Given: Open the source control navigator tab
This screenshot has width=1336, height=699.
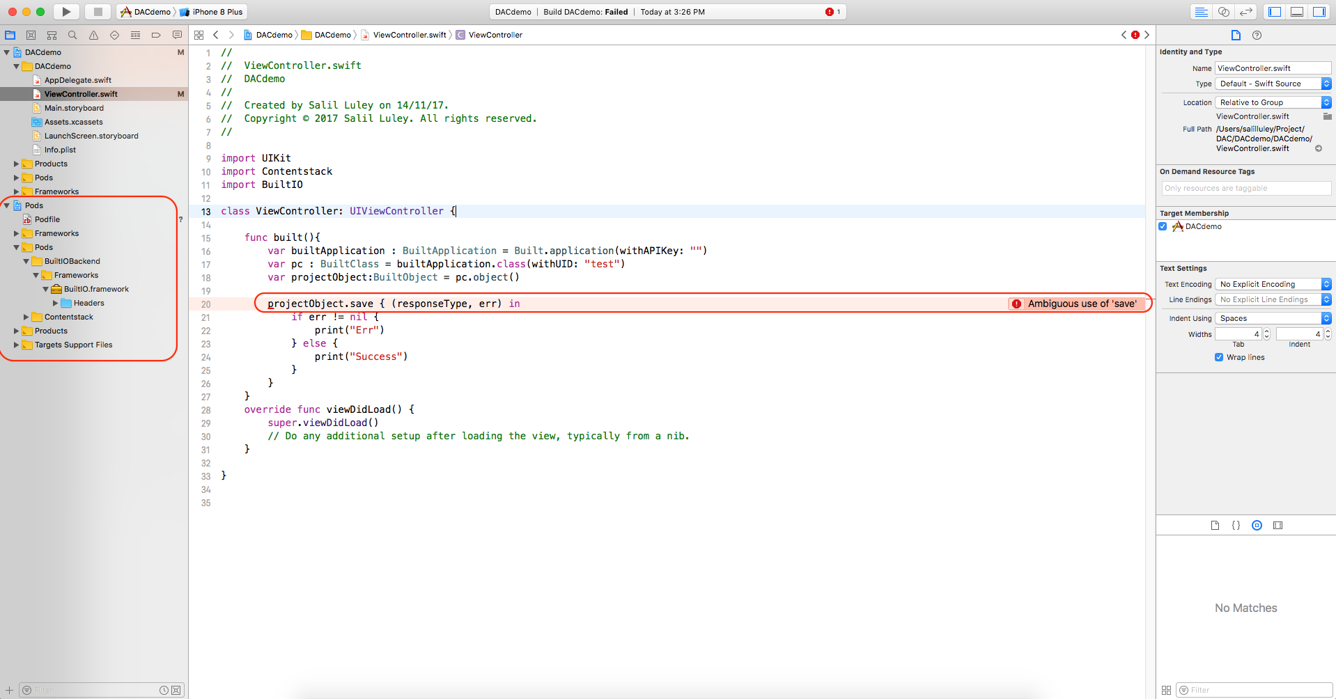Looking at the screenshot, I should coord(31,35).
